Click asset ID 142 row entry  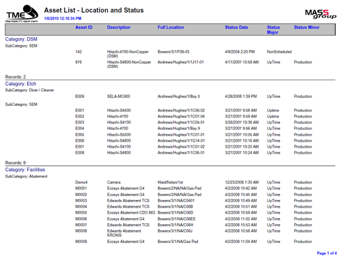78,52
